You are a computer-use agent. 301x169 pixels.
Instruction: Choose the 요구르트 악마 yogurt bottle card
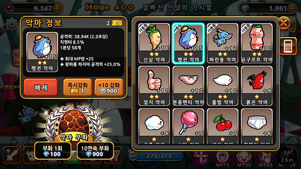tap(257, 43)
